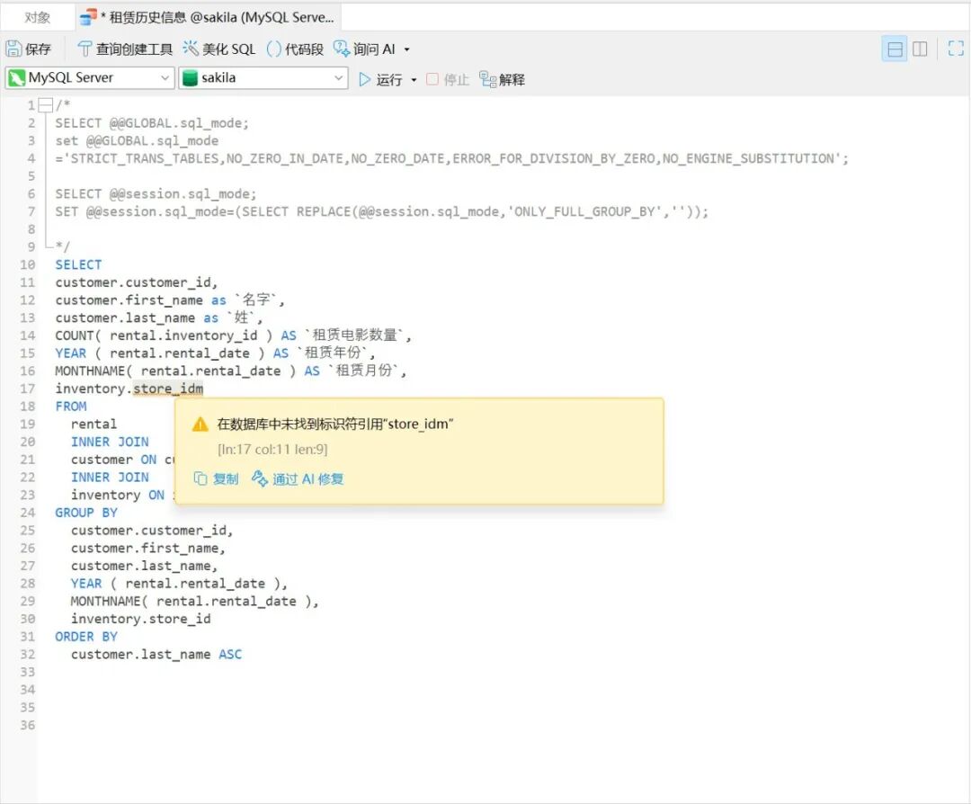Click customer.last_name on line 27
The height and width of the screenshot is (804, 971).
140,567
